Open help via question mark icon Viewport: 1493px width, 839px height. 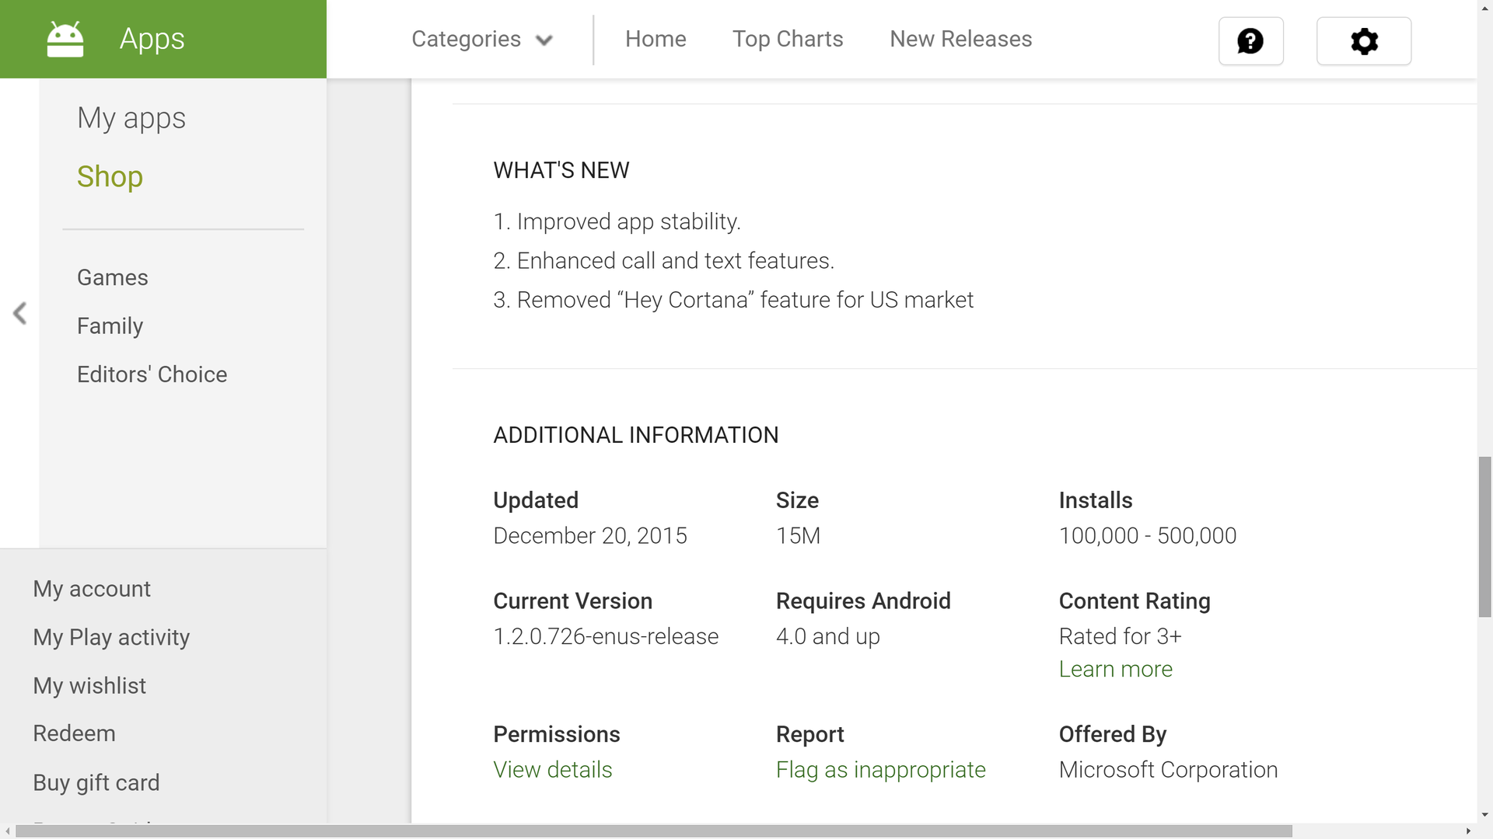coord(1250,41)
